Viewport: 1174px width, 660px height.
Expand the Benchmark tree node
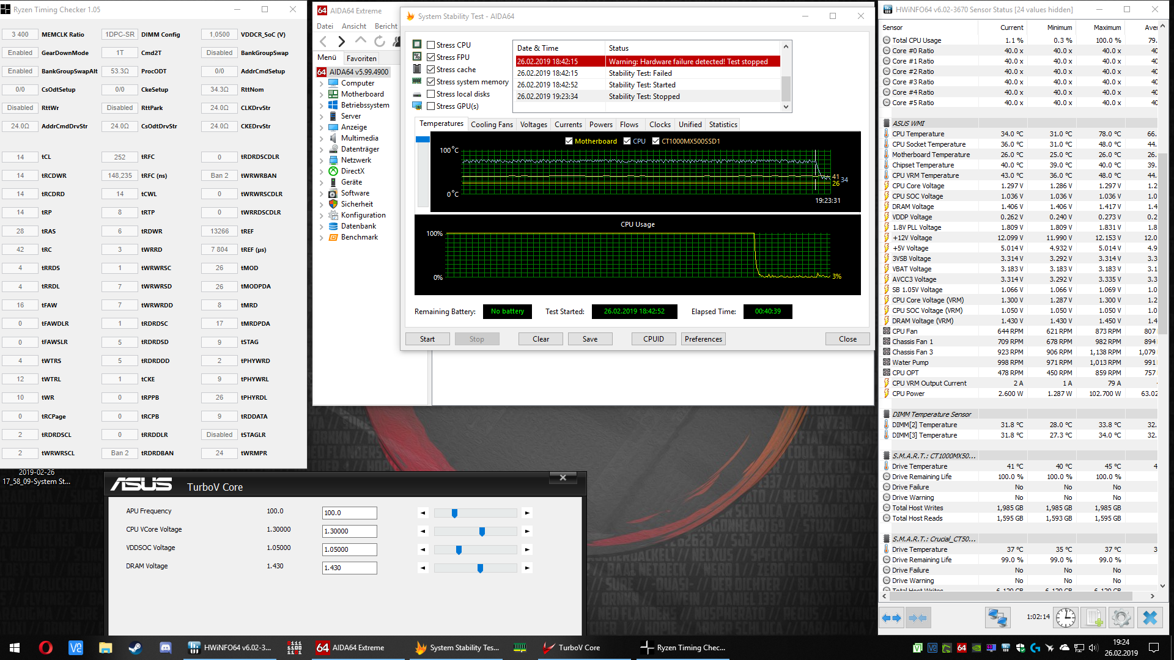tap(322, 238)
